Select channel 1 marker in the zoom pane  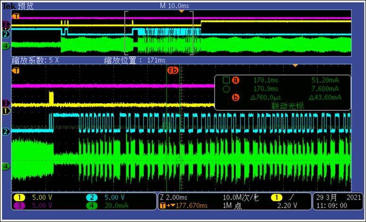[x=6, y=111]
